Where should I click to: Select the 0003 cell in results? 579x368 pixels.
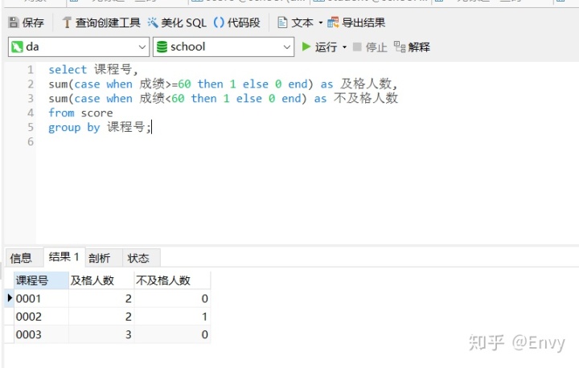41,335
